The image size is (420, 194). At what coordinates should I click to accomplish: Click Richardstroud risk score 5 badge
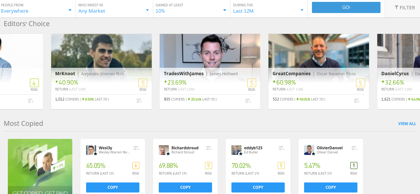pyautogui.click(x=208, y=166)
